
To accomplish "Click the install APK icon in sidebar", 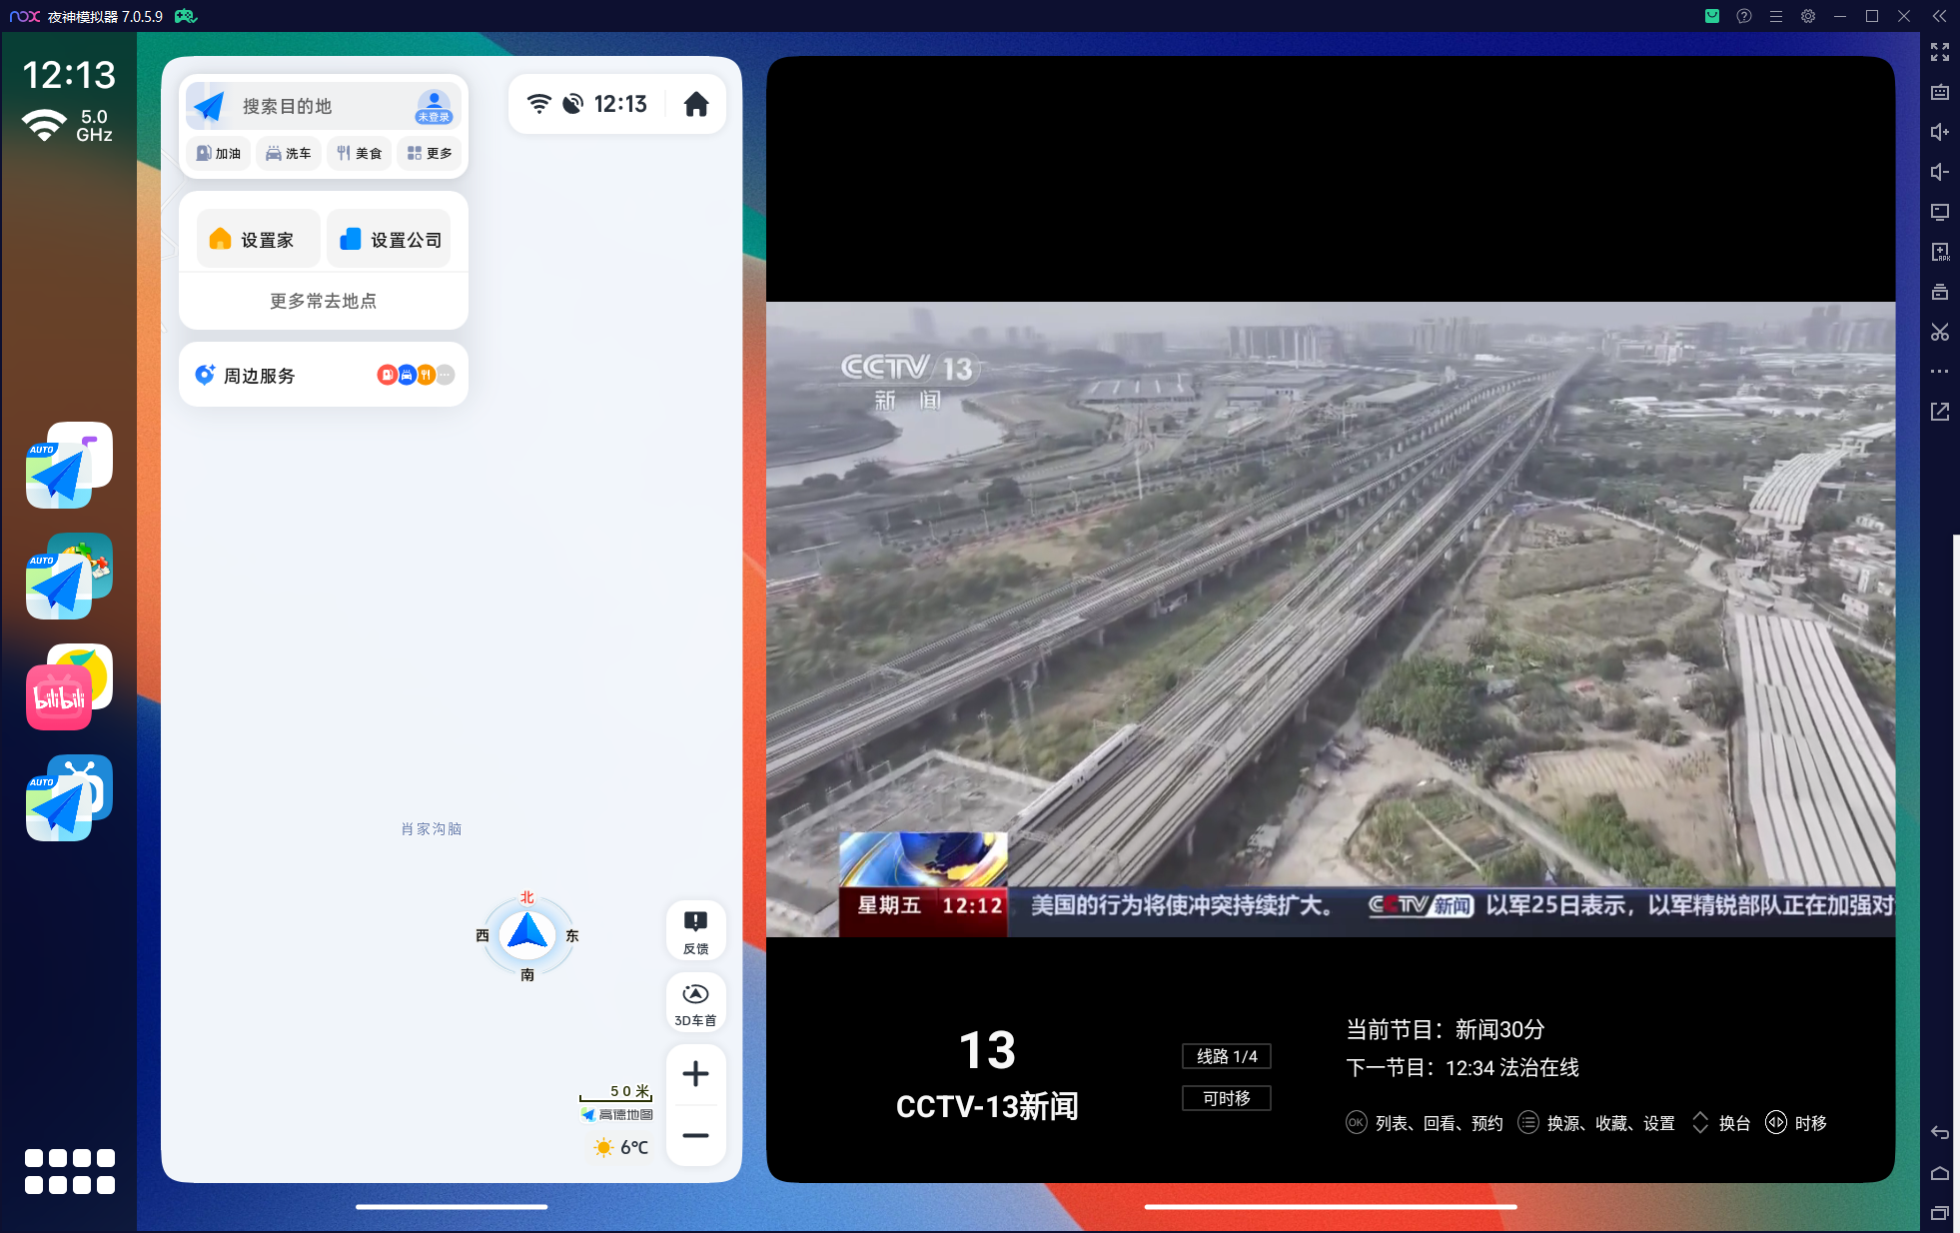I will tap(1940, 252).
